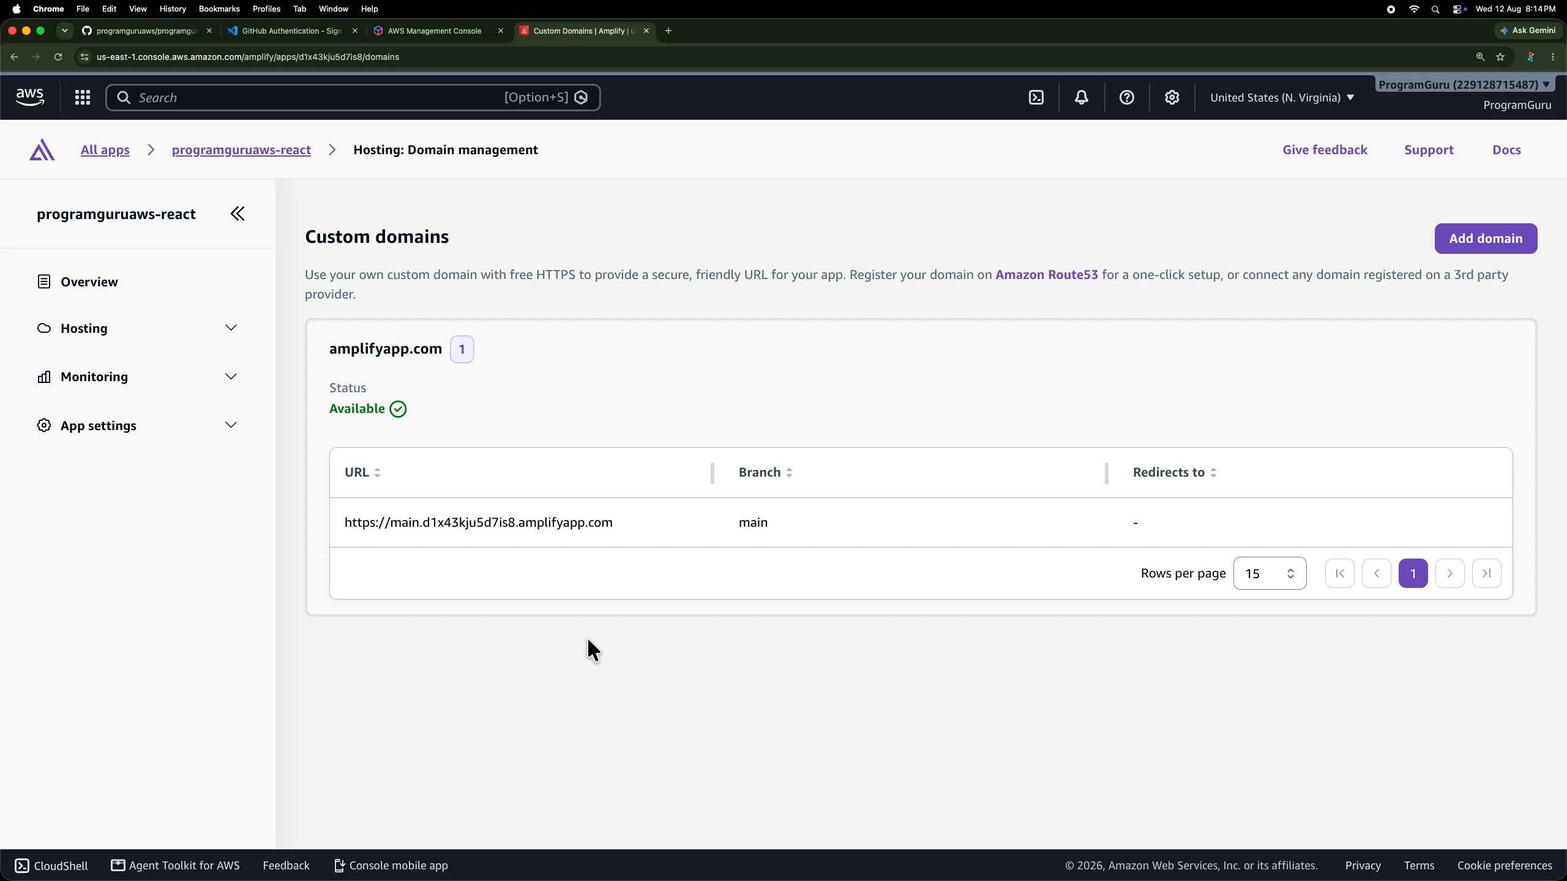The width and height of the screenshot is (1567, 881).
Task: Sort table by Branch column
Action: [765, 472]
